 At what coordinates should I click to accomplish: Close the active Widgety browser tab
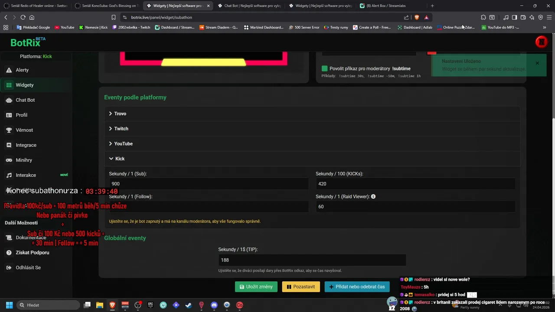(208, 6)
